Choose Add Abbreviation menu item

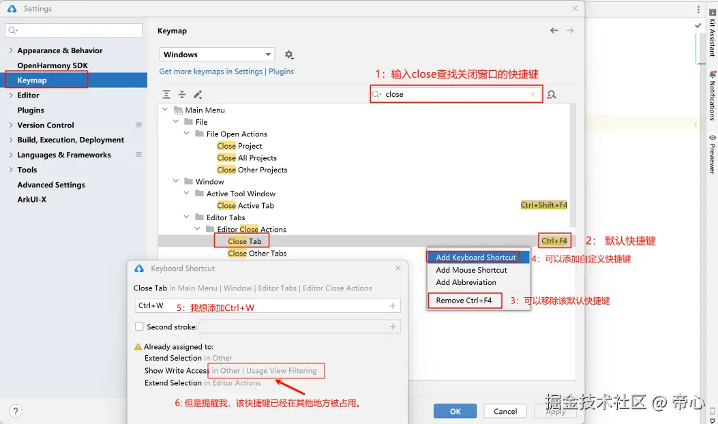tap(478, 282)
